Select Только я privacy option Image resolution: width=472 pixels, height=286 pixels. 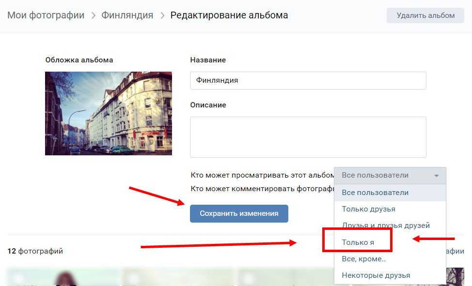coord(390,242)
